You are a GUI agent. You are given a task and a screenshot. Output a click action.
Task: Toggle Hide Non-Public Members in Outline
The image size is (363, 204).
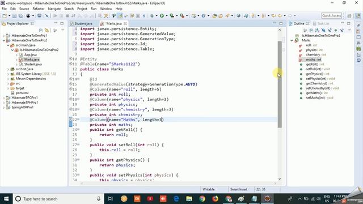[336, 30]
